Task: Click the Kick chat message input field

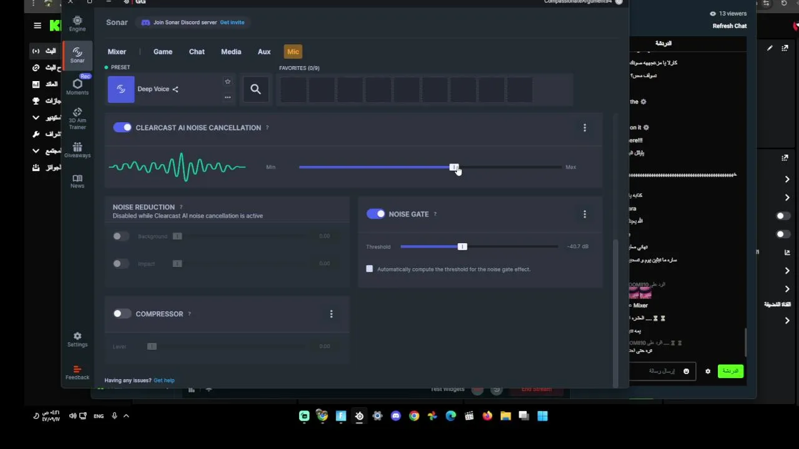Action: pos(662,371)
